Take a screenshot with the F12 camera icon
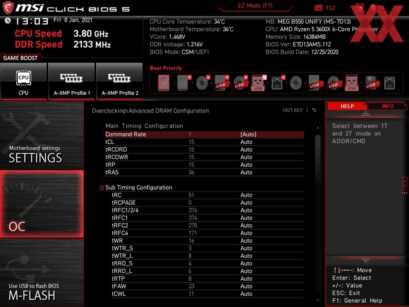Viewport: 409px width, 307px height. click(x=318, y=8)
